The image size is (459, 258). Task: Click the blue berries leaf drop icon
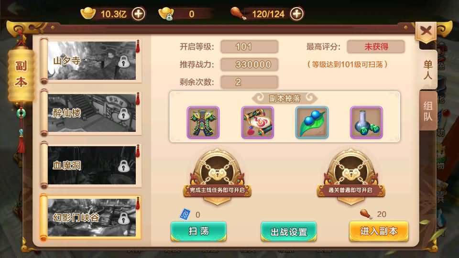point(312,122)
